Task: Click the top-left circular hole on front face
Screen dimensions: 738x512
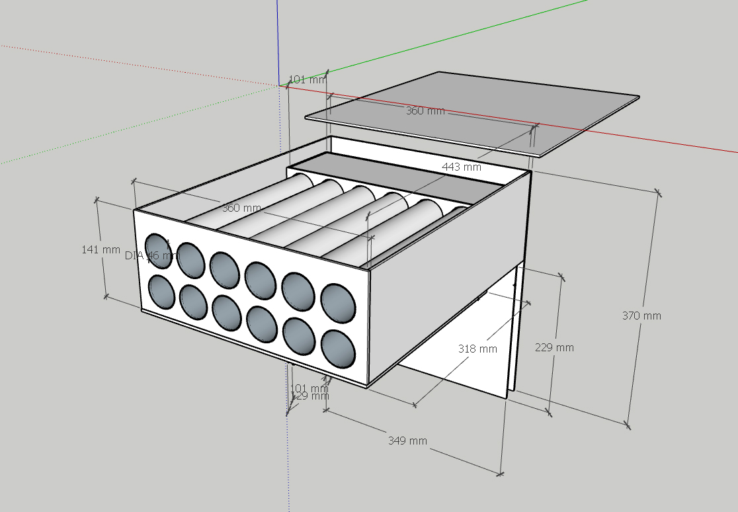Action: pyautogui.click(x=158, y=251)
